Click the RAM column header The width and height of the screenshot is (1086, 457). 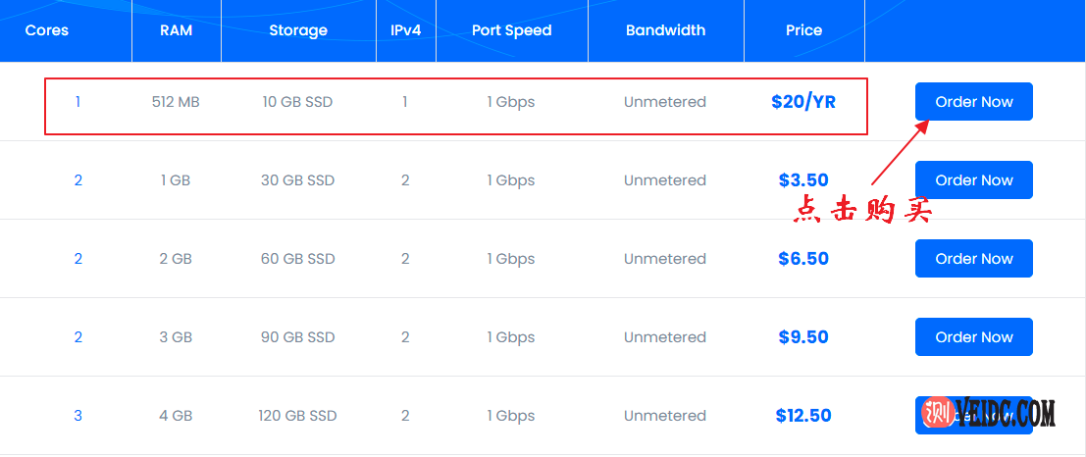[x=177, y=30]
